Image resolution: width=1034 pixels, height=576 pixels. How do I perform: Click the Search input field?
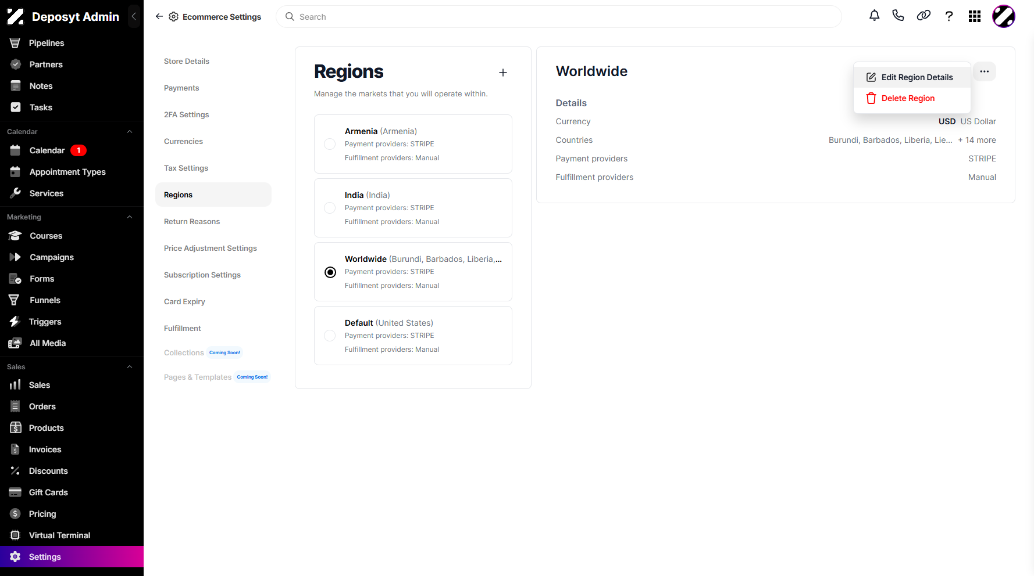[x=559, y=17]
